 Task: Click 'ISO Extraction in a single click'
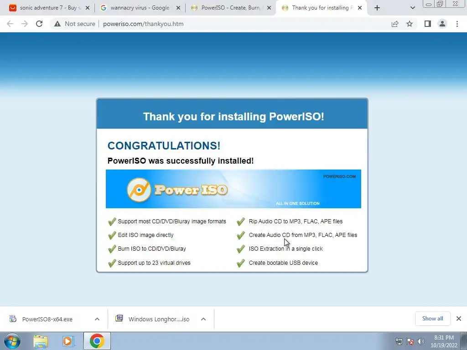pos(285,249)
